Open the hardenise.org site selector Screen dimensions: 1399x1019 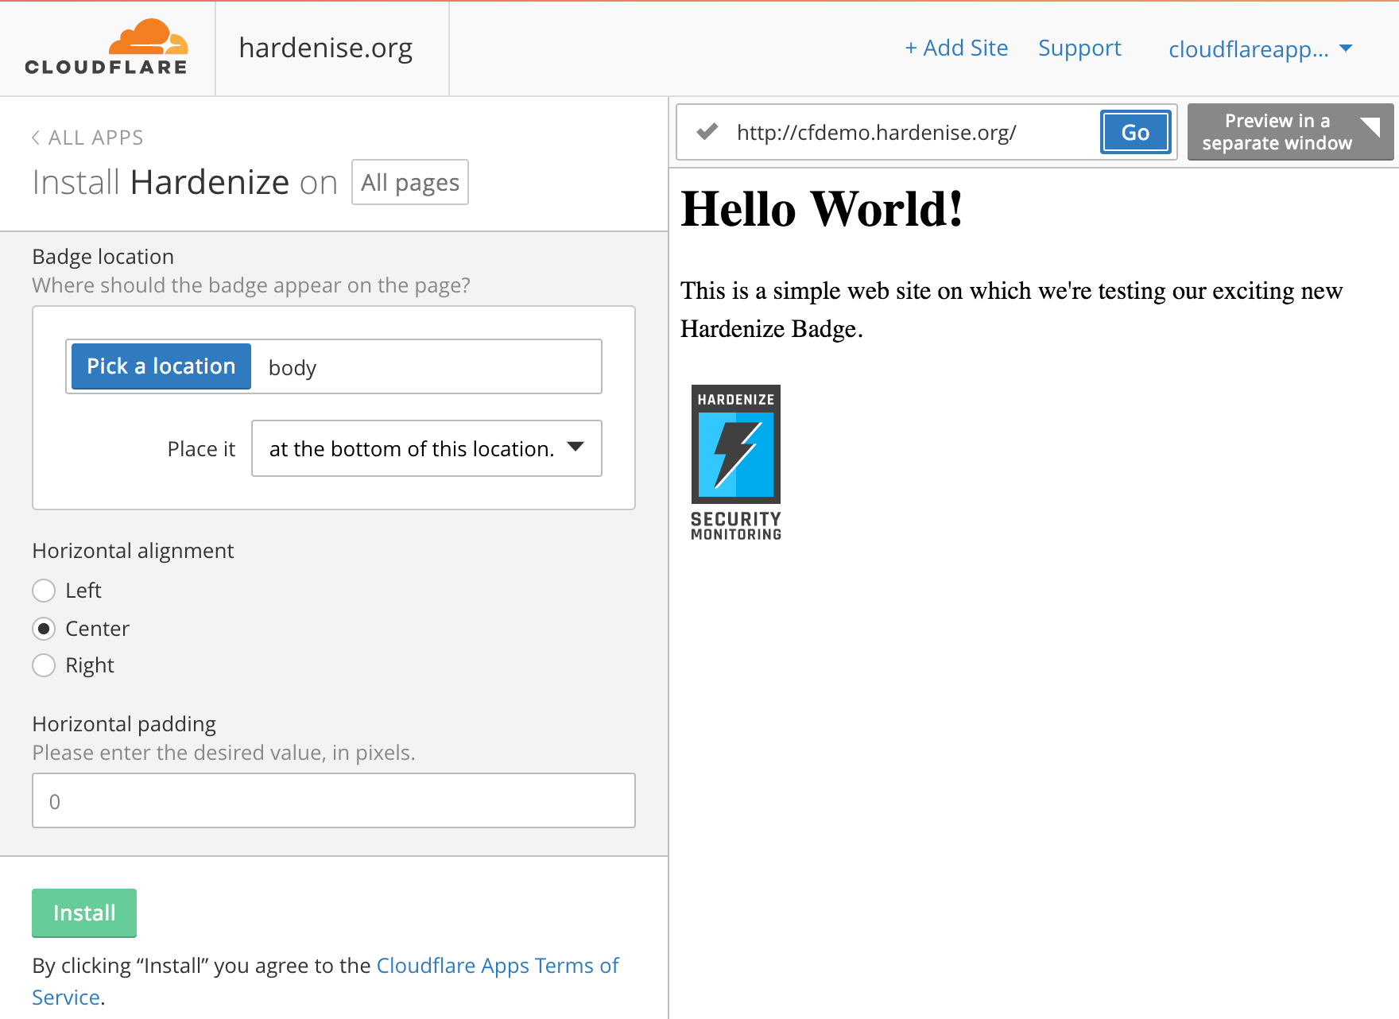tap(326, 48)
